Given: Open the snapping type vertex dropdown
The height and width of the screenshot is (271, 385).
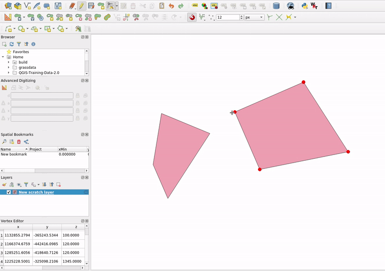Looking at the screenshot, I should tap(211, 17).
